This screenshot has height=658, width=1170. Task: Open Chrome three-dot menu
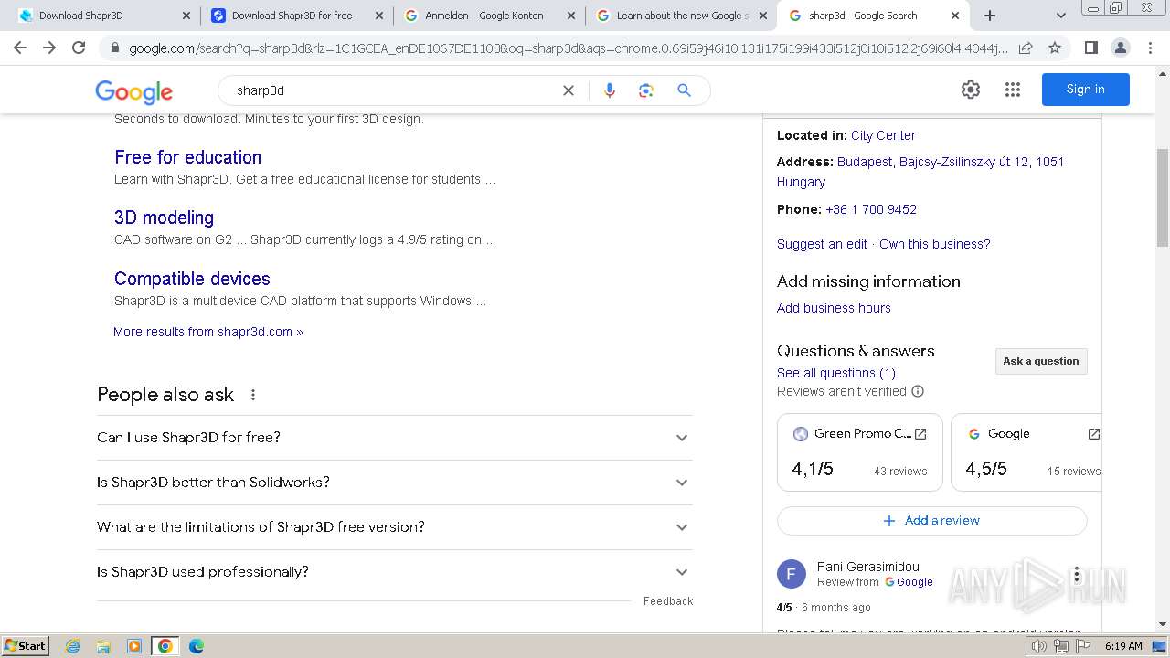point(1150,48)
